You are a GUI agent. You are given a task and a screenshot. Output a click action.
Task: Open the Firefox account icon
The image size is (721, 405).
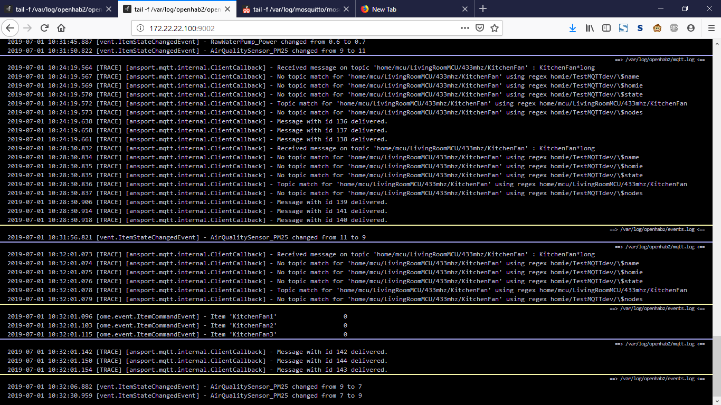tap(691, 28)
